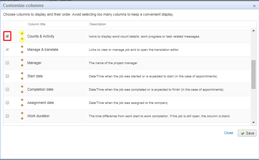Viewport: 259px width, 160px height.
Task: Move Completion date column up
Action: click(x=22, y=87)
